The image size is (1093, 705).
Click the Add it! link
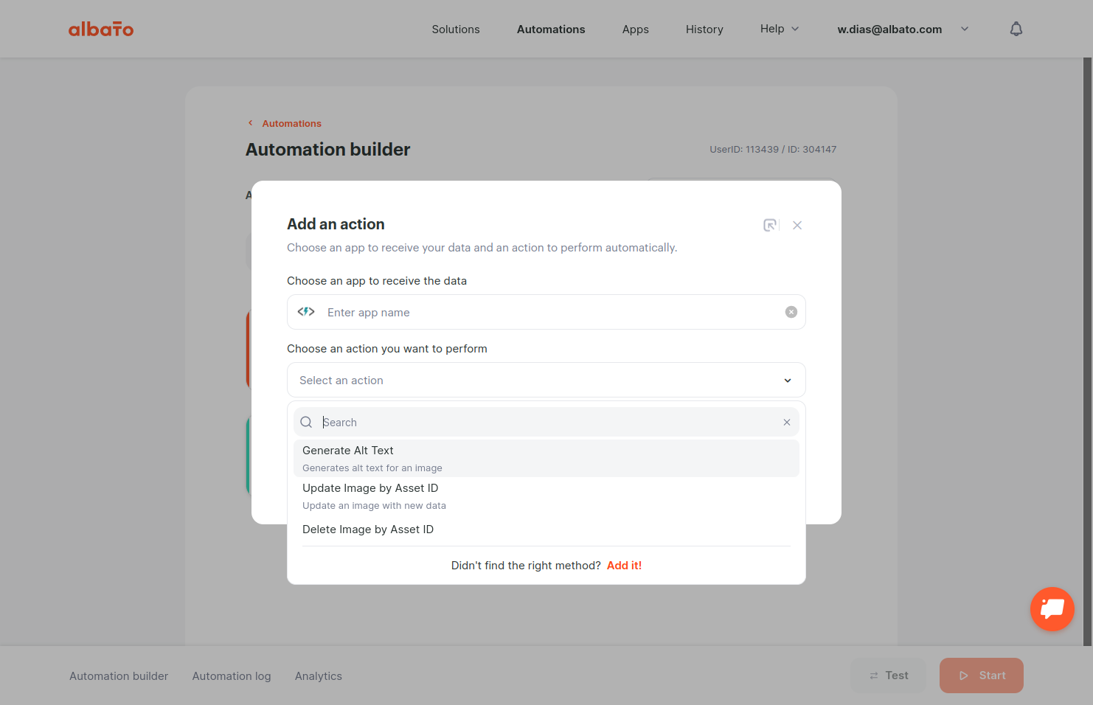click(x=624, y=566)
